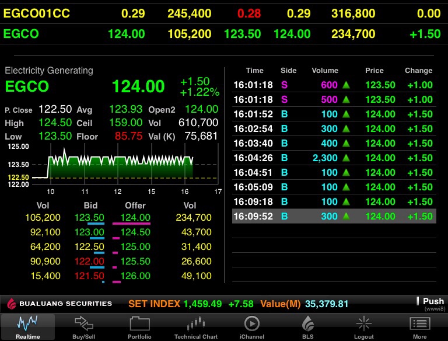Tap the Vol value 610,700

pos(198,123)
